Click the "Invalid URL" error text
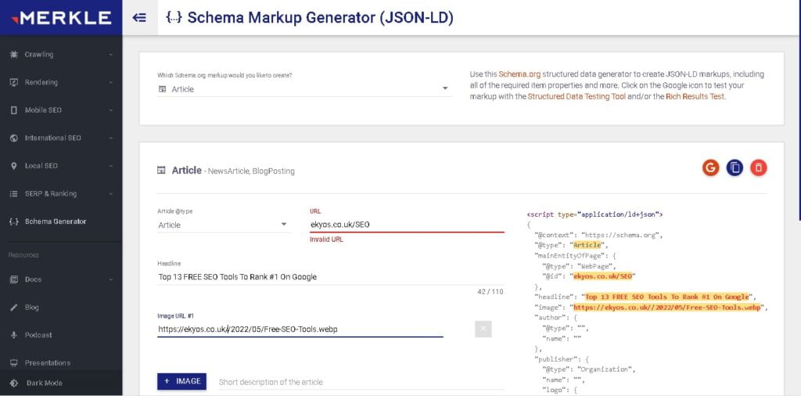Viewport: 801px width, 396px height. 326,239
